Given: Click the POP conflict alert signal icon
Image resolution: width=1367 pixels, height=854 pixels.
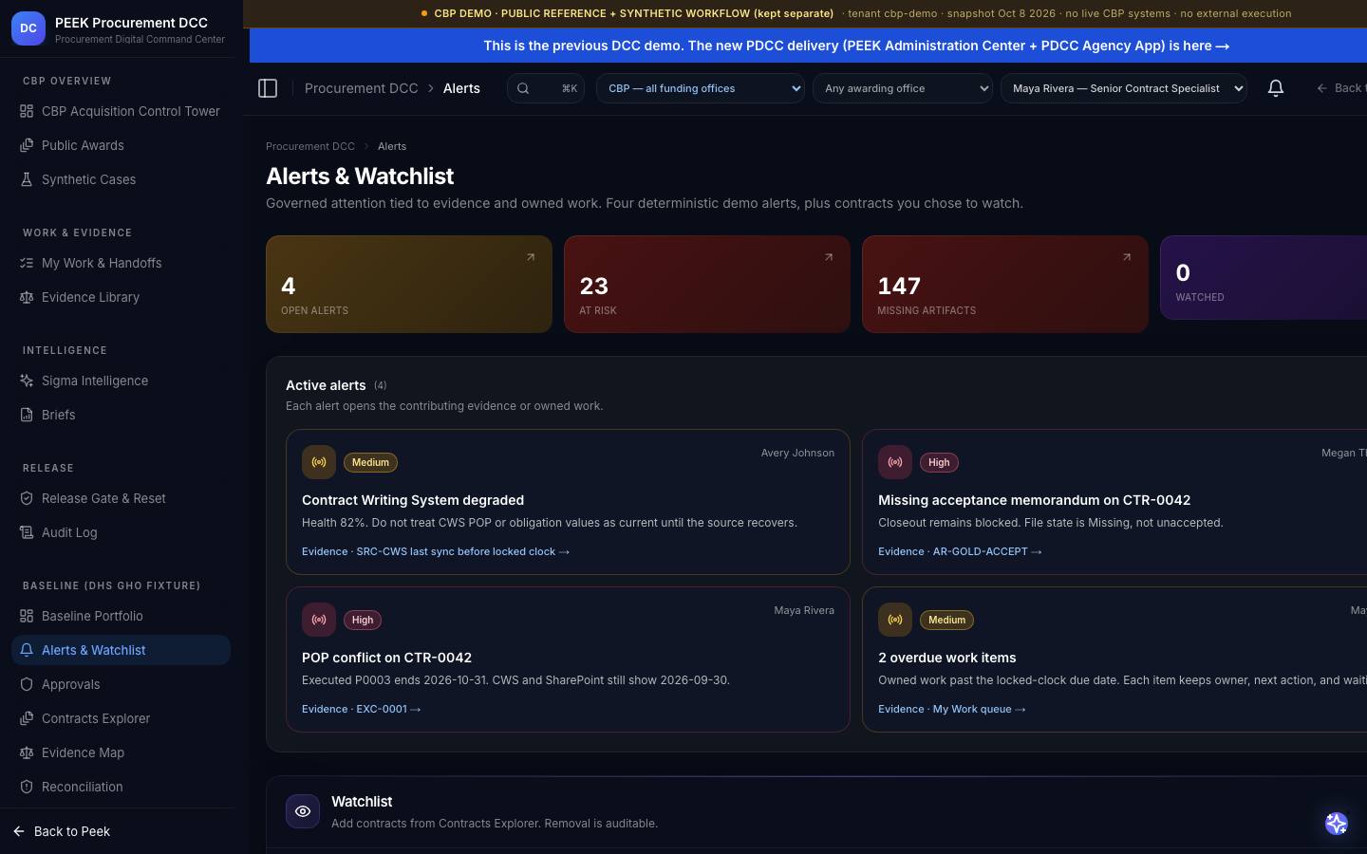Looking at the screenshot, I should click(319, 620).
